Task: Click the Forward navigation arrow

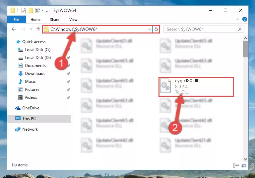Action: 23,29
